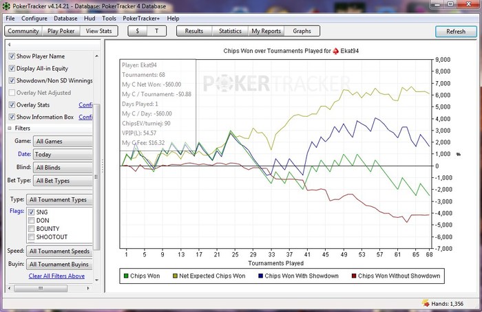Enable Overlay Net Adjusted checkbox
This screenshot has width=482, height=312.
[12, 93]
